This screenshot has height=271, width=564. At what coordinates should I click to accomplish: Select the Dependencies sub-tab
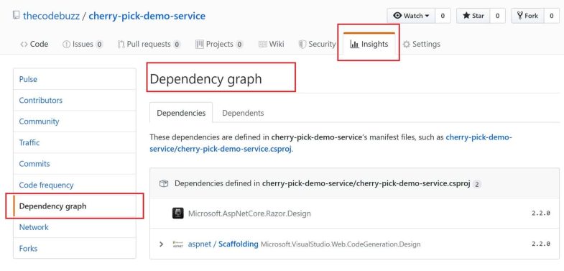[x=181, y=113]
